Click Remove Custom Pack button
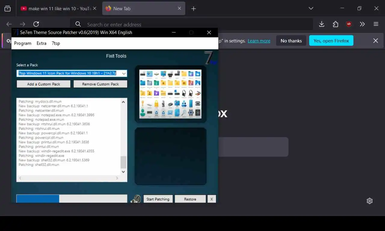The height and width of the screenshot is (231, 385). click(100, 84)
